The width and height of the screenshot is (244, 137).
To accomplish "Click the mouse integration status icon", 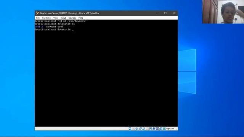I will pos(161,129).
